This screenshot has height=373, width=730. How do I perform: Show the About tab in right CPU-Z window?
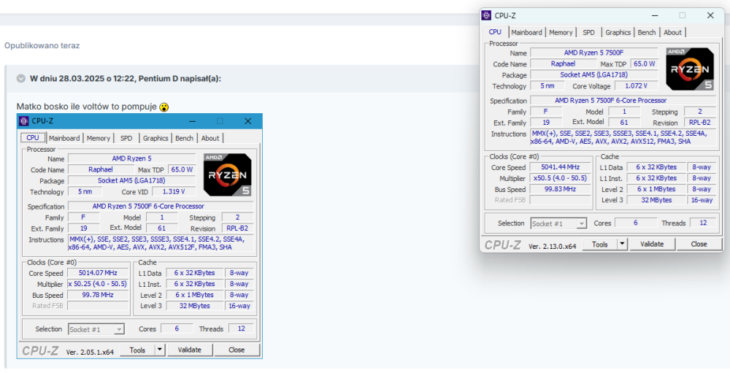(672, 32)
